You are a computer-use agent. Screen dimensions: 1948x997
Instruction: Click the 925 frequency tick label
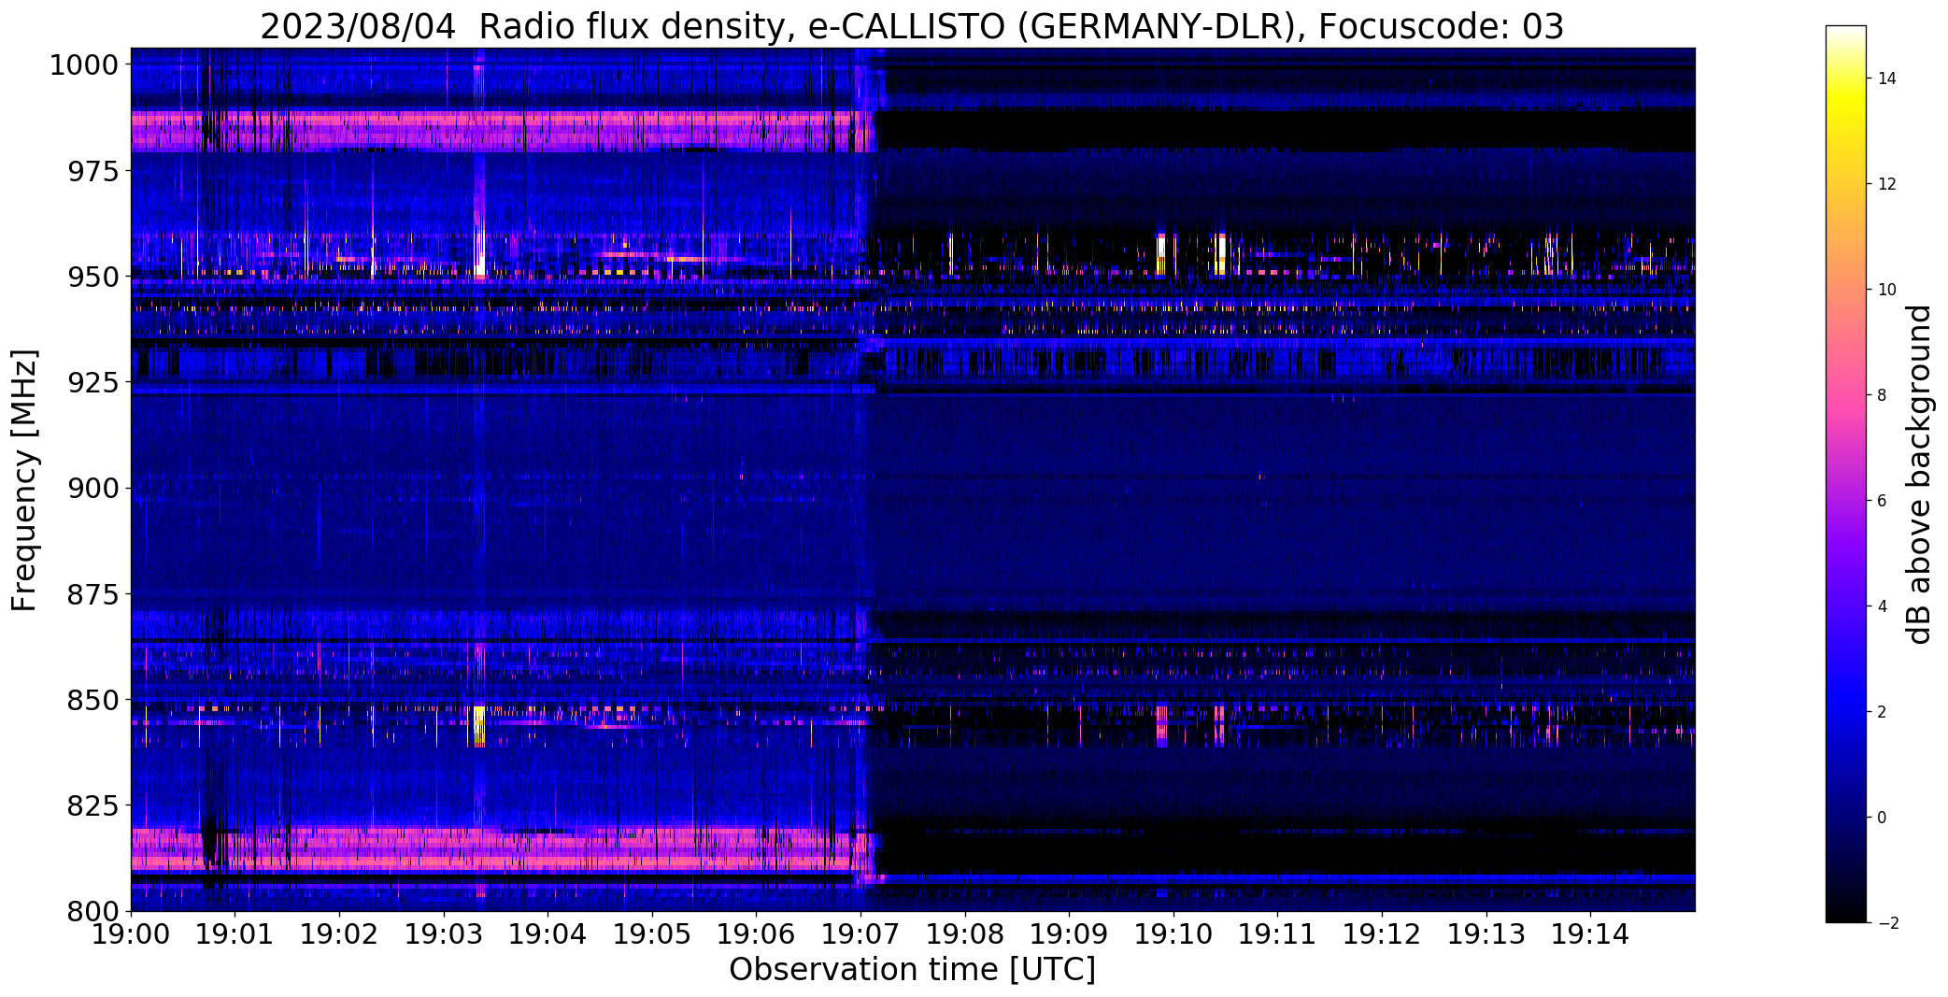click(x=93, y=382)
